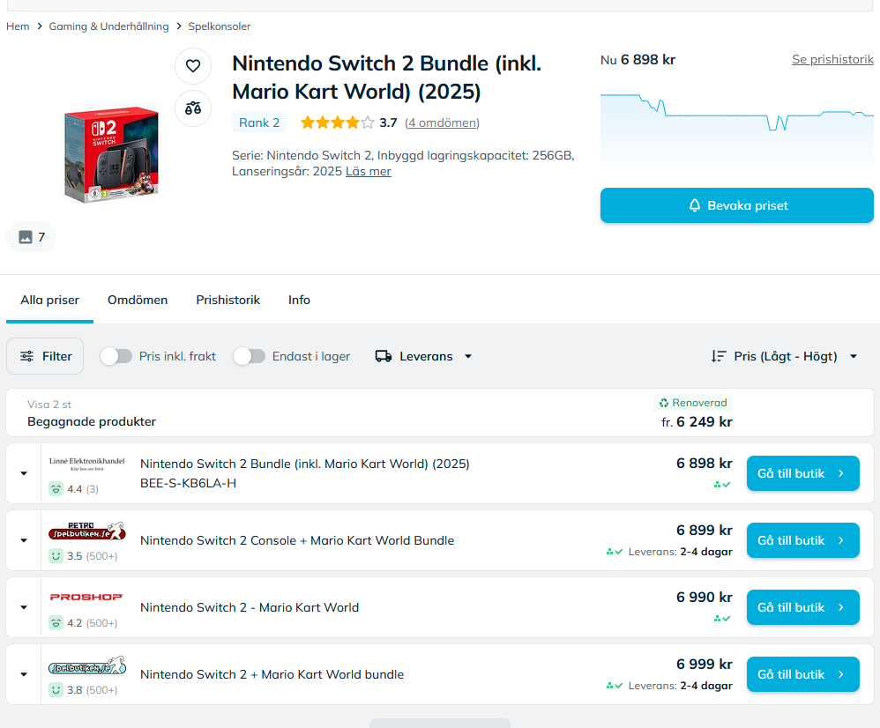Click Linné Elektronikhandel store logo
Viewport: 880px width, 728px height.
pyautogui.click(x=87, y=464)
